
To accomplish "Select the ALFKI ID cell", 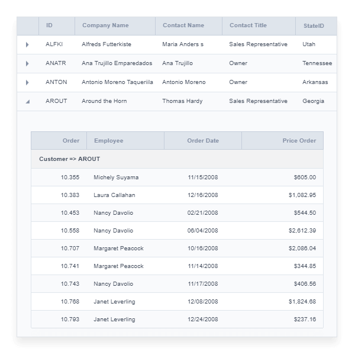I will 57,44.
